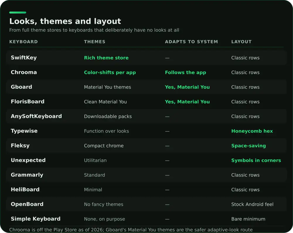Click HeliBoard's 'Classic rows' layout cell
The image size is (293, 233).
pos(245,190)
